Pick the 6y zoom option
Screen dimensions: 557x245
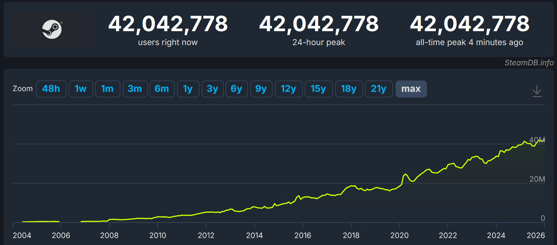point(237,89)
